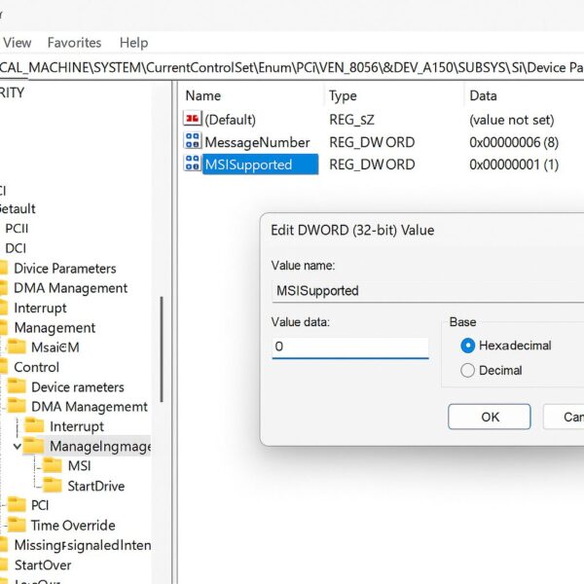
Task: Confirm the dialog with OK
Action: click(x=490, y=417)
